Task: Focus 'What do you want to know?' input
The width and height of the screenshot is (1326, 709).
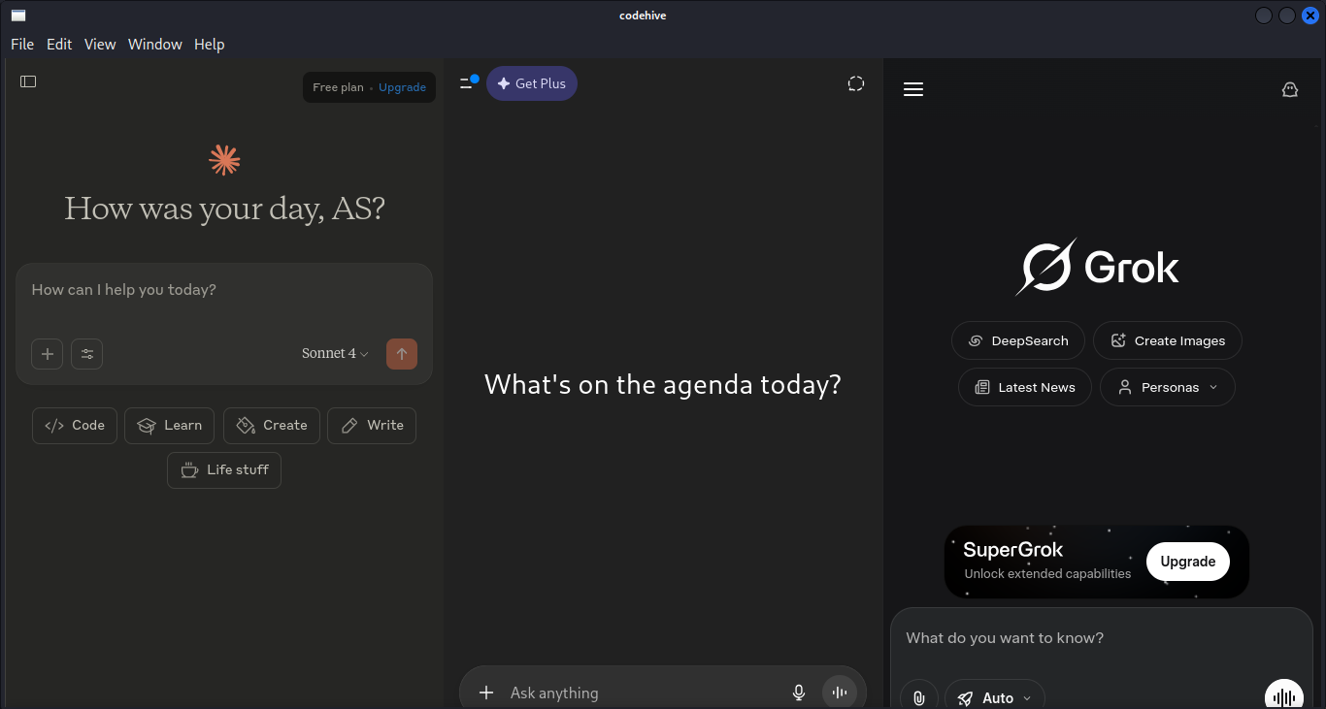Action: coord(1102,638)
